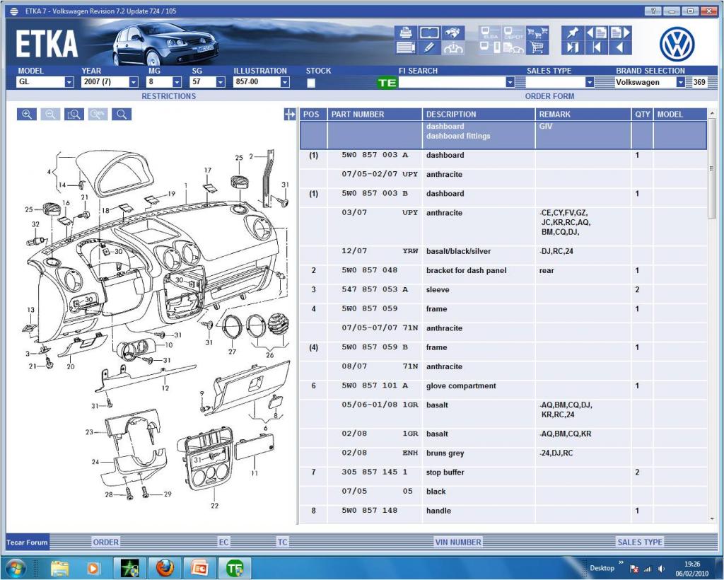This screenshot has width=724, height=580.
Task: Select part number 5W0 857 048
Action: click(x=369, y=270)
